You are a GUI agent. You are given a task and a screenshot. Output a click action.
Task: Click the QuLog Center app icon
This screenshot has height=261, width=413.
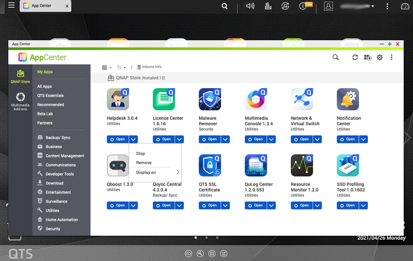pyautogui.click(x=256, y=165)
